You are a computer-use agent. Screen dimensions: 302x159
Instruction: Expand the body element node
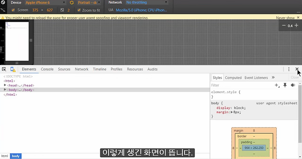point(5,90)
